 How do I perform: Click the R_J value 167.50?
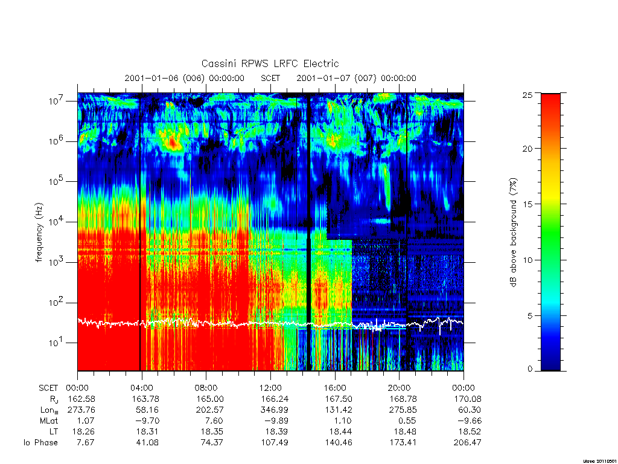point(339,399)
